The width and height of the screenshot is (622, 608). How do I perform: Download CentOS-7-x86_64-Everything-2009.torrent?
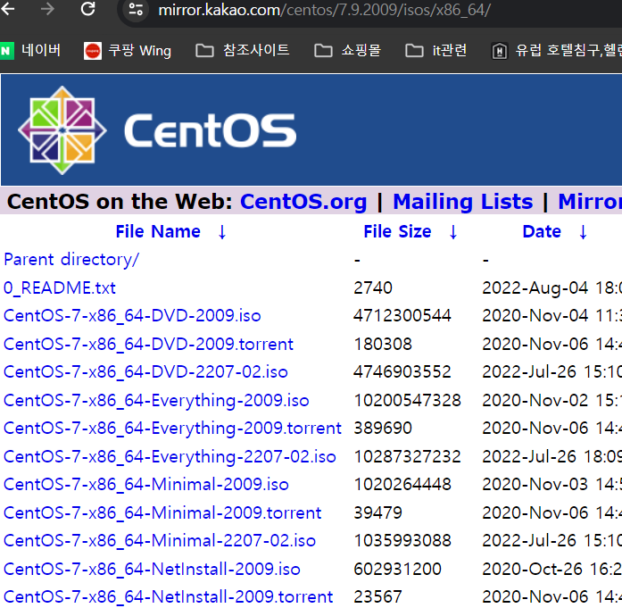[x=172, y=429]
